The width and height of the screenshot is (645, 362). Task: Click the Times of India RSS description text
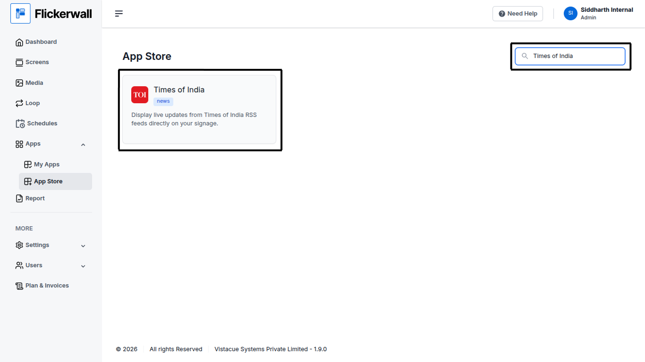tap(194, 119)
